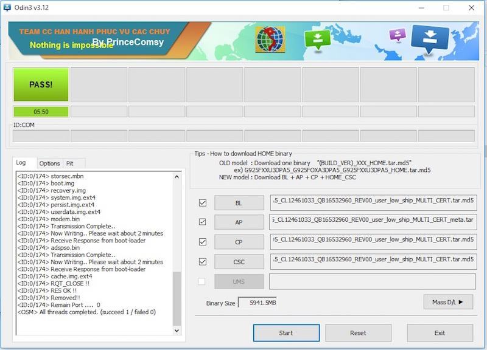The image size is (487, 350).
Task: Click the green download arrow banner icon
Action: pyautogui.click(x=317, y=39)
